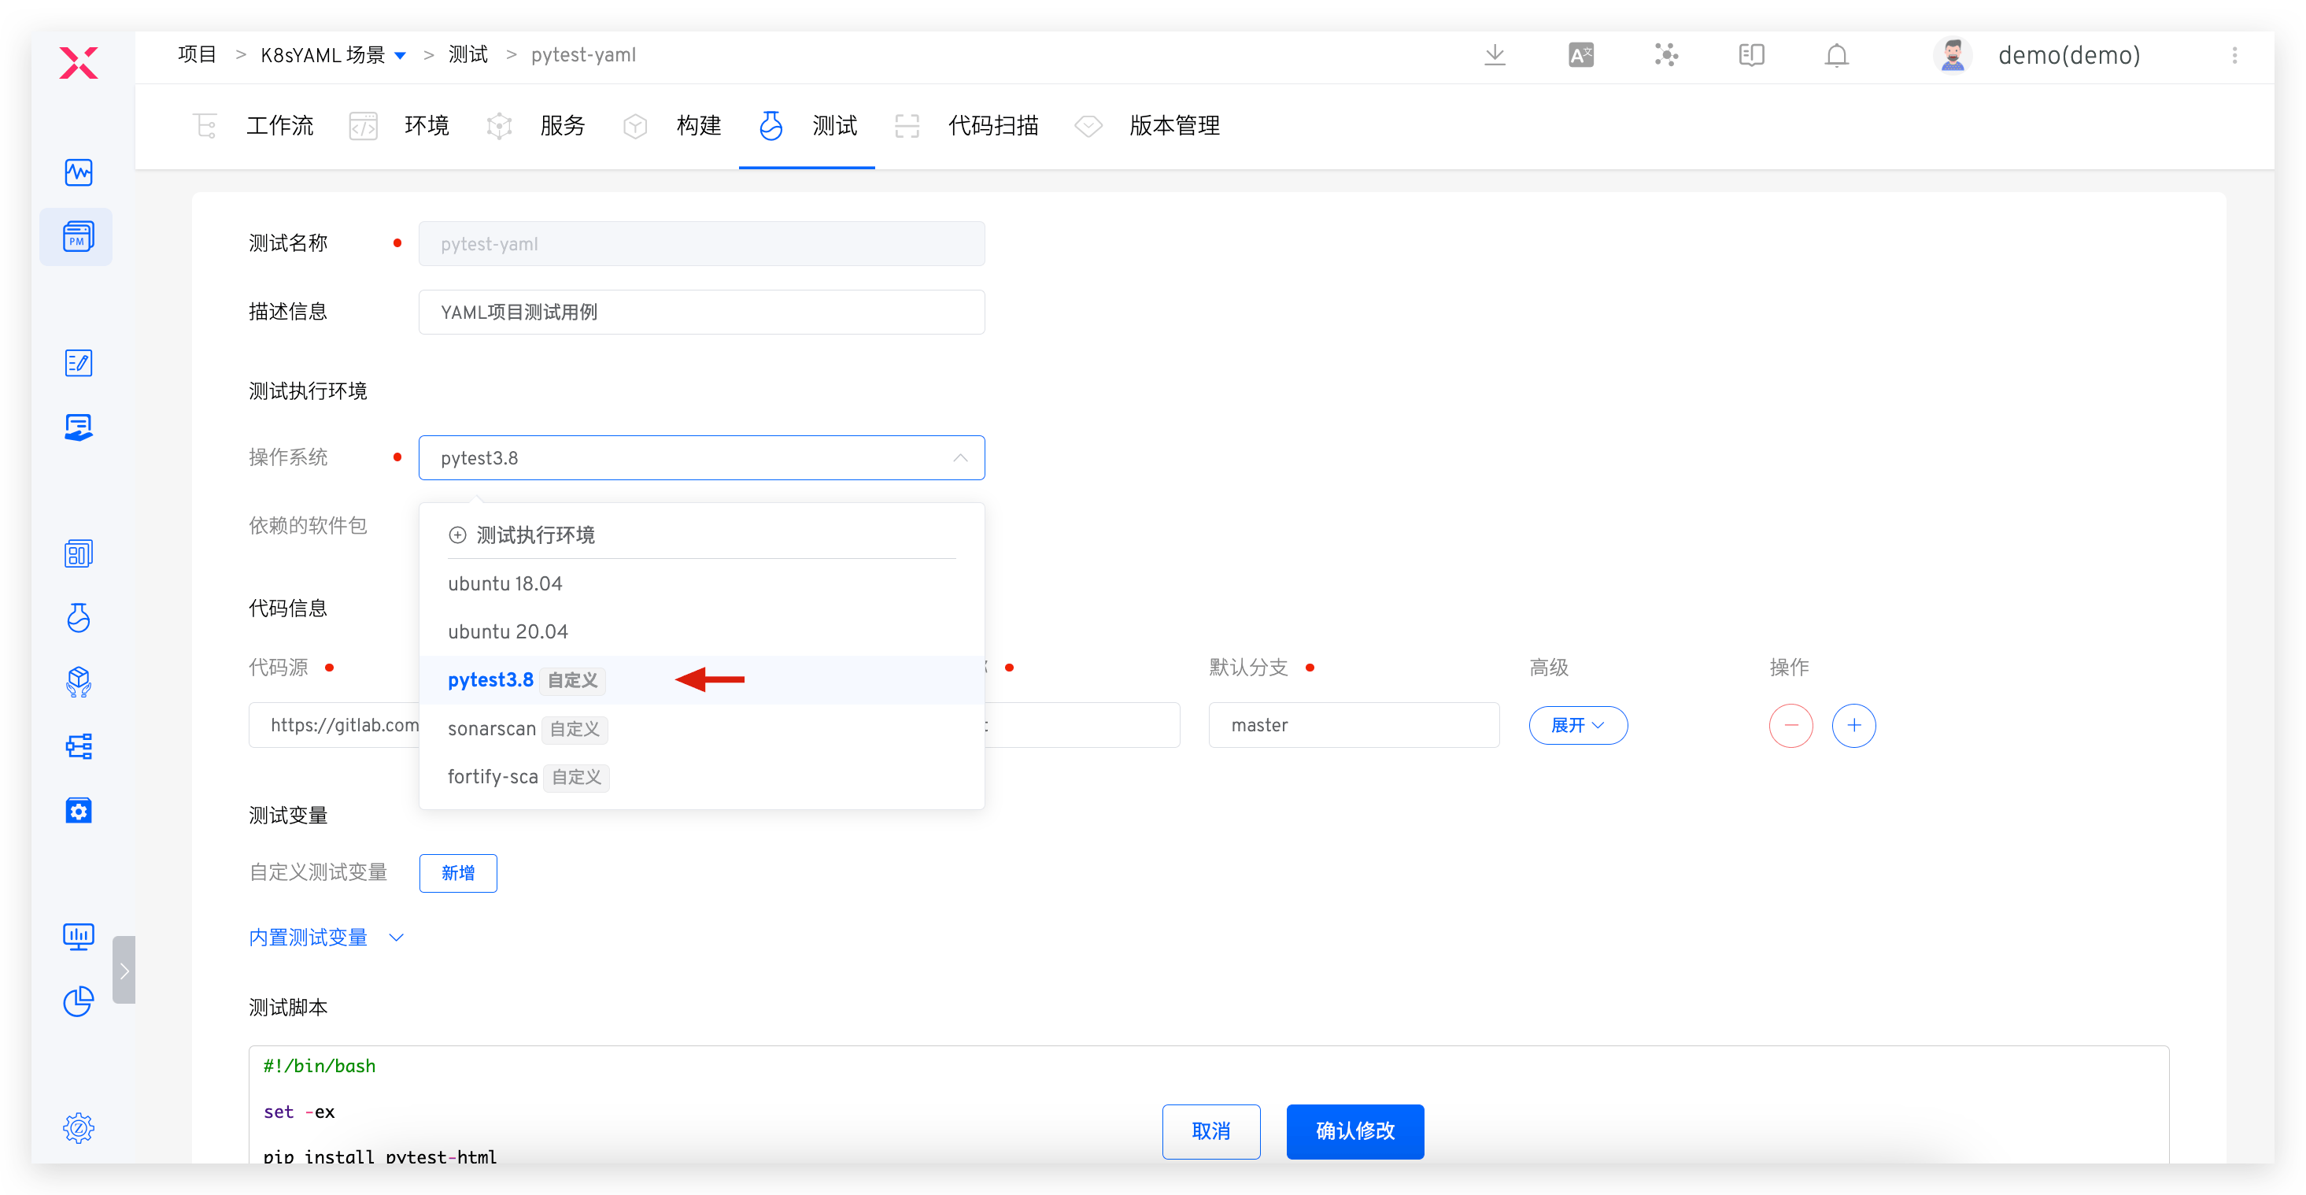2306x1195 pixels.
Task: Click the 描述信息 input field
Action: (x=701, y=312)
